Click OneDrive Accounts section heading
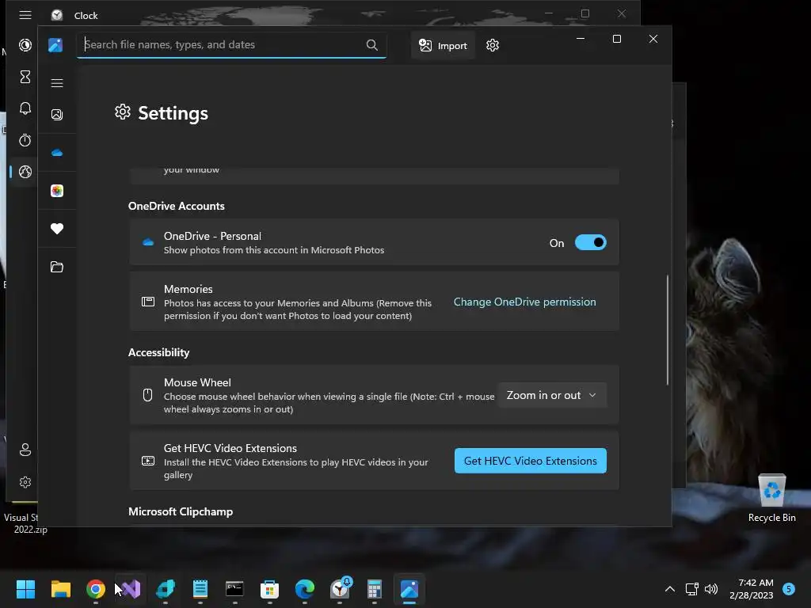The width and height of the screenshot is (811, 608). pos(177,206)
